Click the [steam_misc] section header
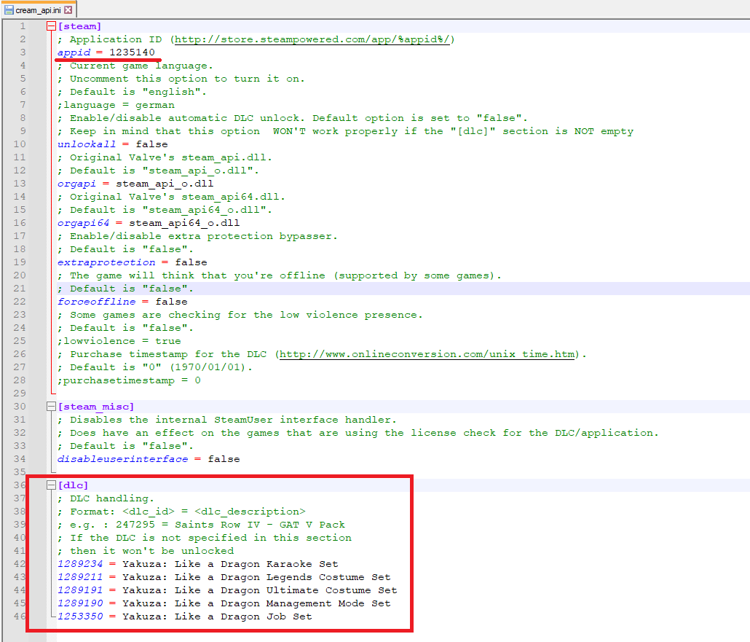Image resolution: width=750 pixels, height=642 pixels. (95, 407)
